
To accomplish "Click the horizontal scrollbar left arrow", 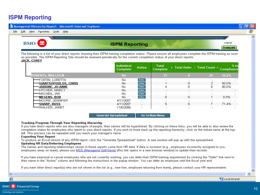I will pyautogui.click(x=11, y=174).
